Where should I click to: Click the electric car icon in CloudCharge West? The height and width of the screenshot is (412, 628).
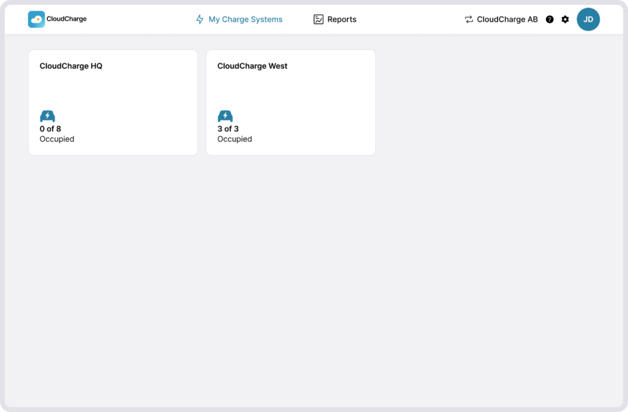(x=225, y=116)
